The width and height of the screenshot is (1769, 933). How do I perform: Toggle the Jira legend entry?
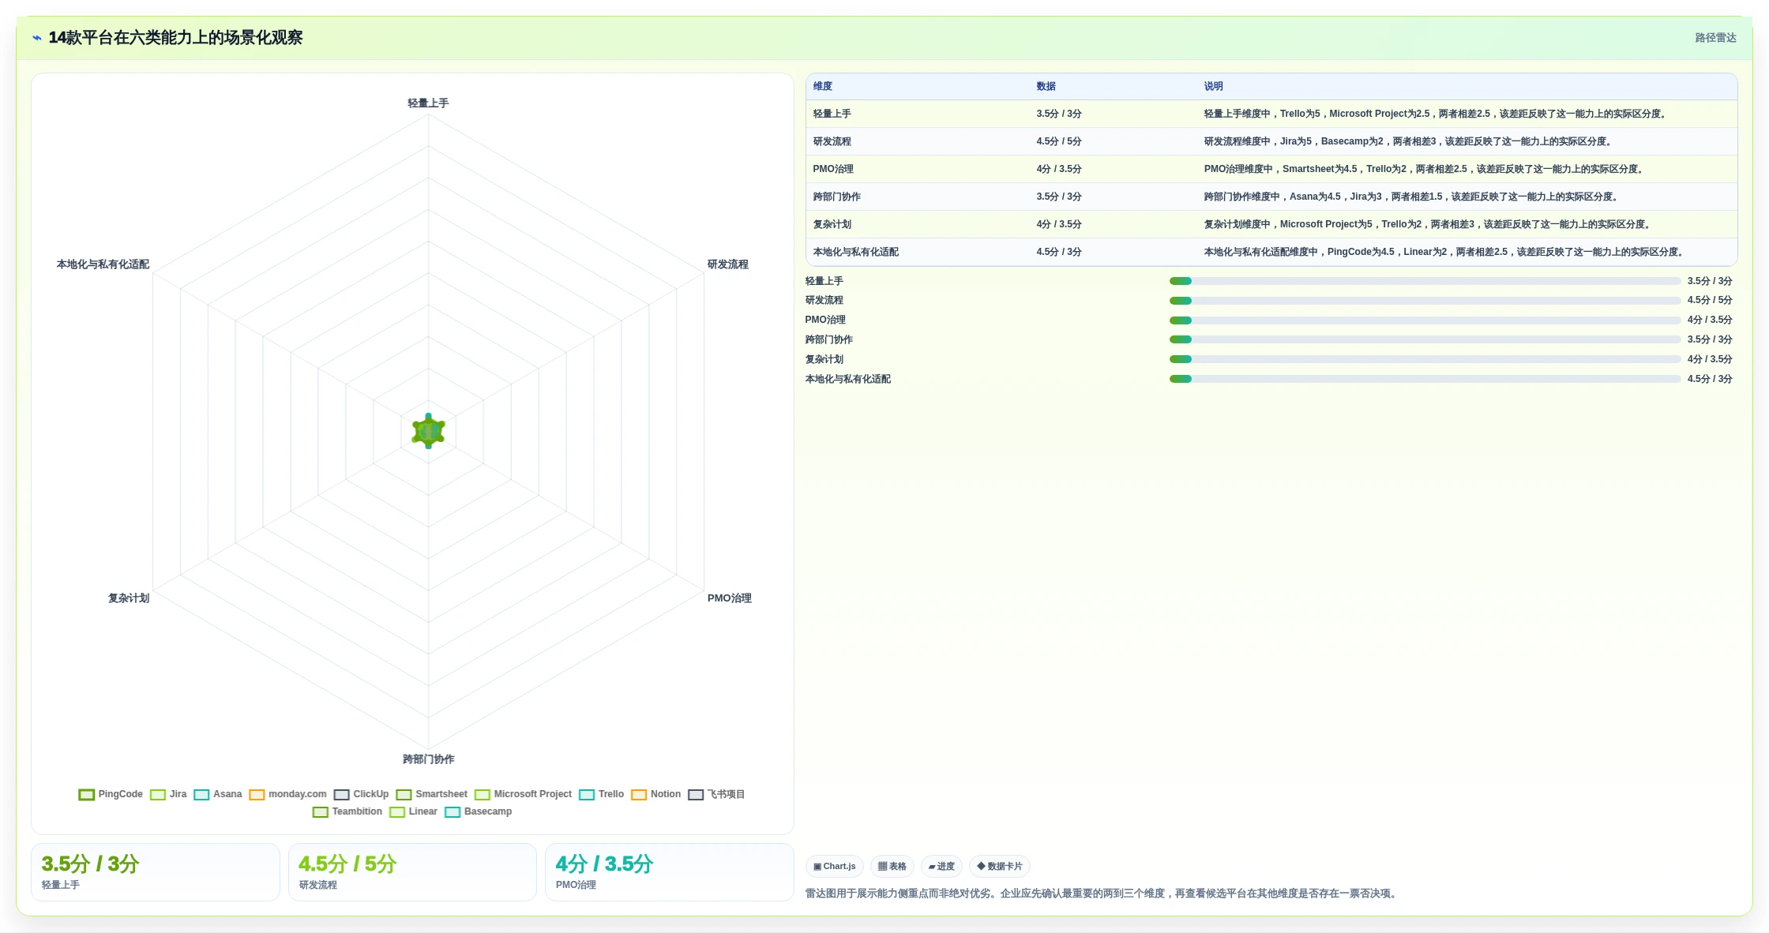(168, 794)
